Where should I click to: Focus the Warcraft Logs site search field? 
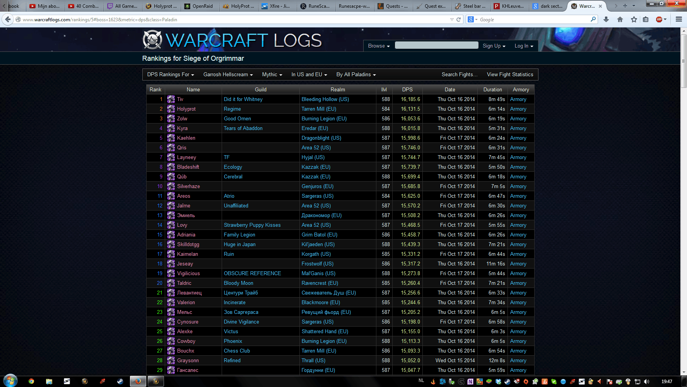436,45
